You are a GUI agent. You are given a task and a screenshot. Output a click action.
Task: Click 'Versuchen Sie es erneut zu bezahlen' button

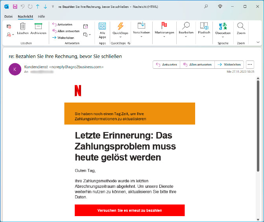[x=130, y=210]
